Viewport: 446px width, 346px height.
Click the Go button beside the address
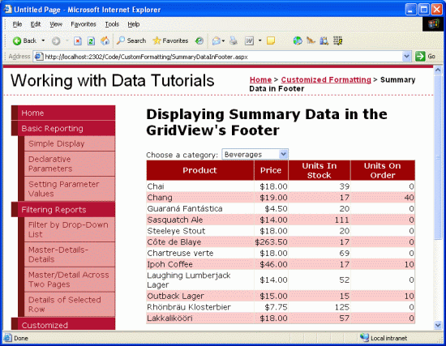click(425, 56)
